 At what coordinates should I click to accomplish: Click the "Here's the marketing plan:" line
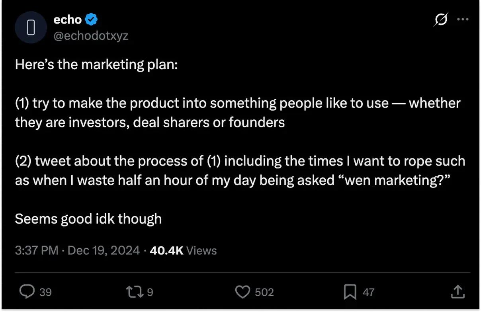point(96,64)
